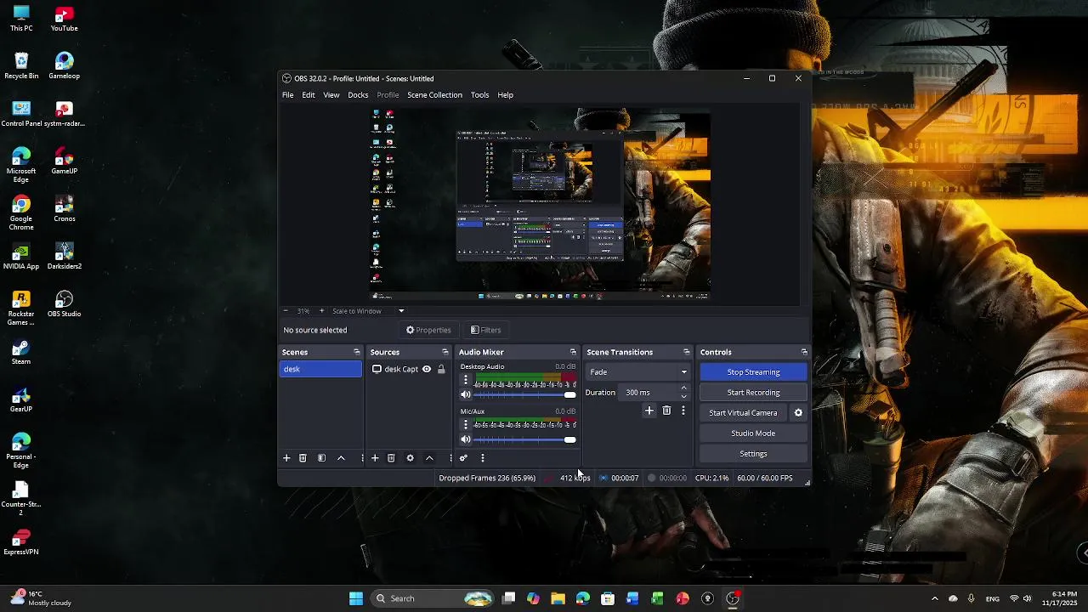Toggle visibility eye for desk Capt source
1088x612 pixels.
click(427, 369)
